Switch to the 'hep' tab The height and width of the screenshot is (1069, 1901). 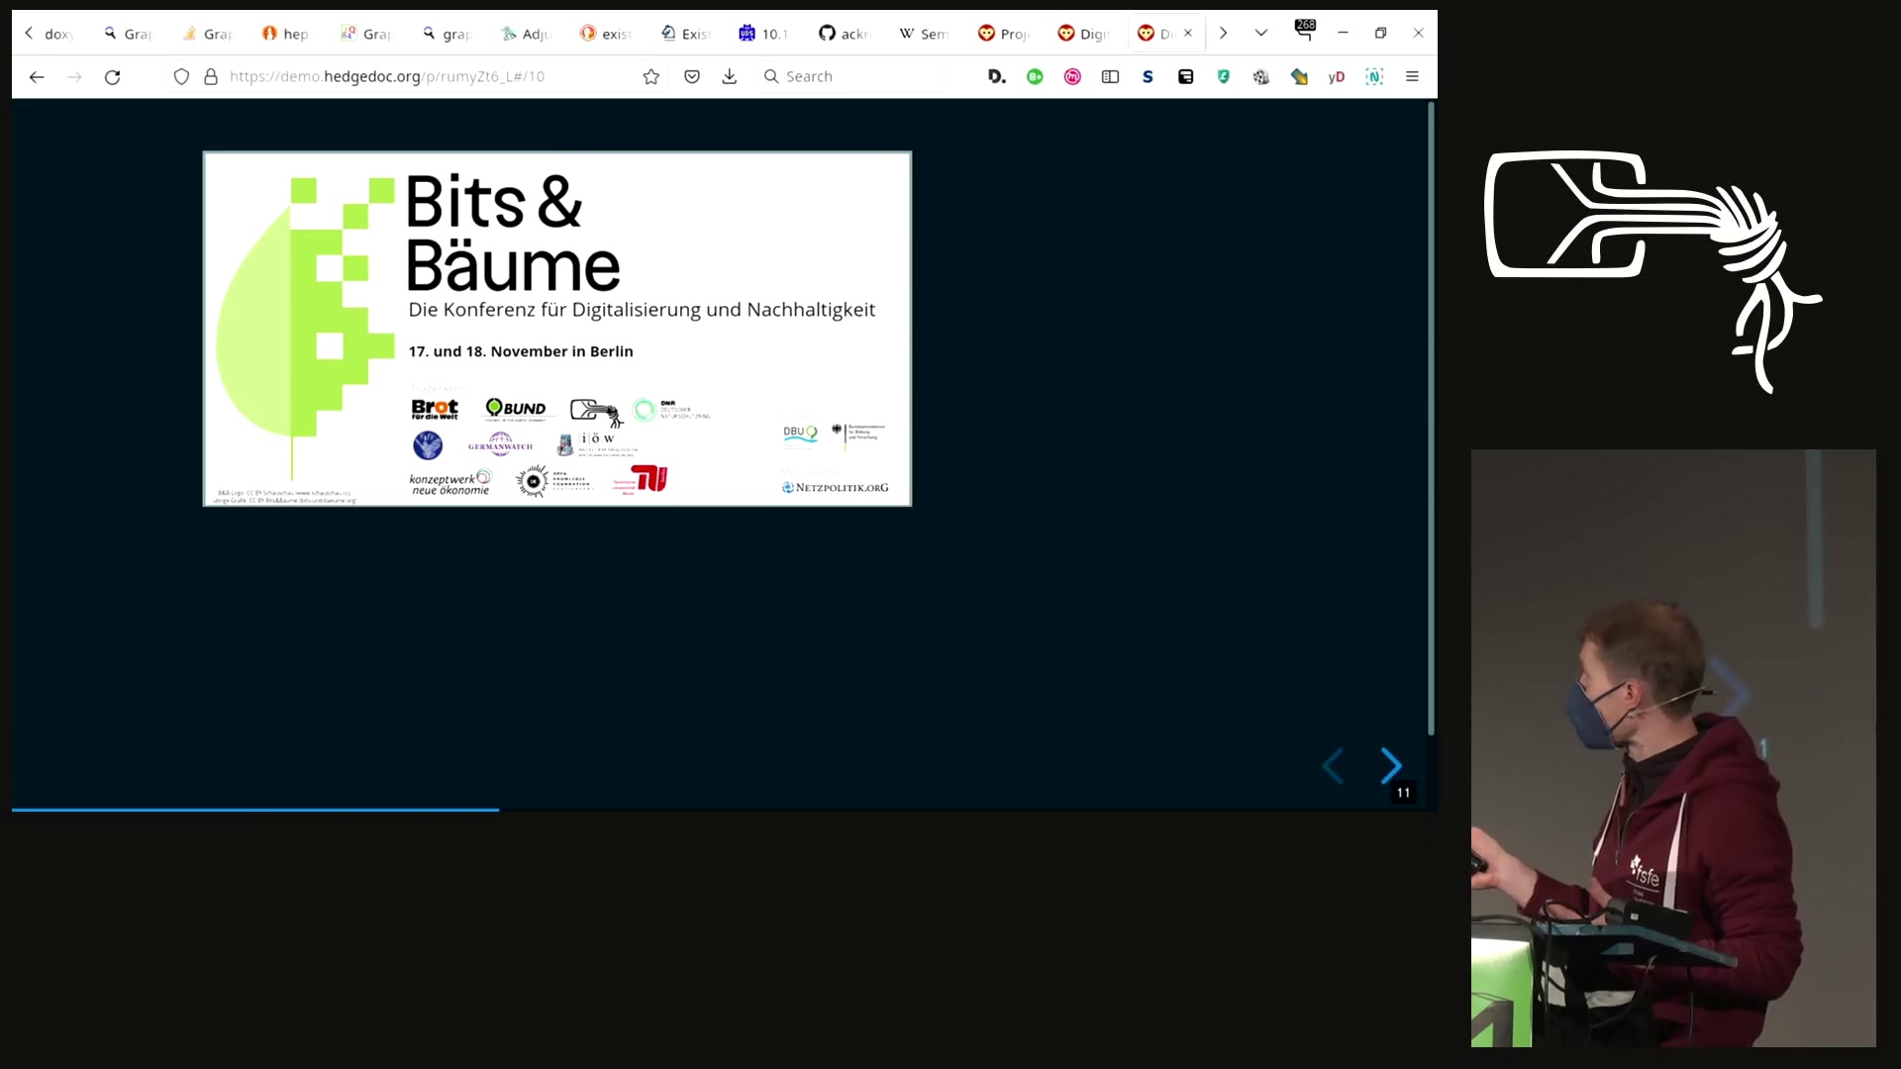[x=285, y=34]
